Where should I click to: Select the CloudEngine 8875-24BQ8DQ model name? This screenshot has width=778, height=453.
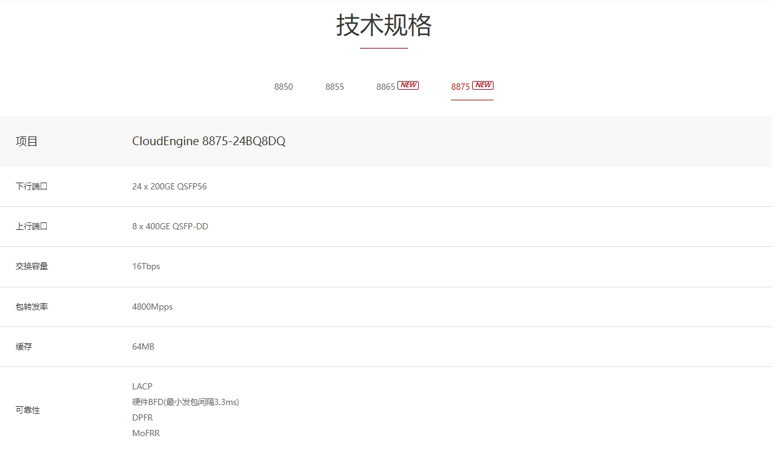point(209,141)
